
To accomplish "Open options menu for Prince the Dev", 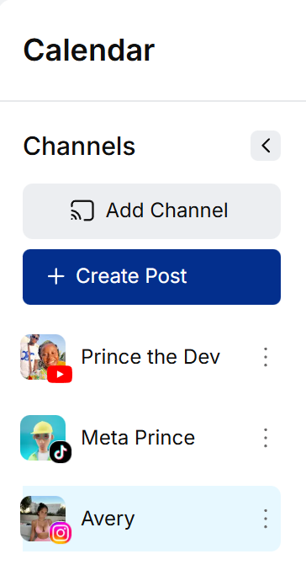I will (266, 357).
